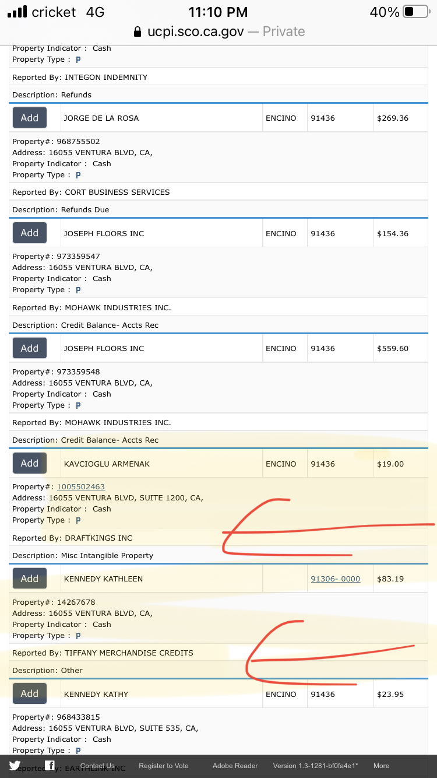Tap the battery icon in status bar
Screen dimensions: 437x778
click(415, 12)
